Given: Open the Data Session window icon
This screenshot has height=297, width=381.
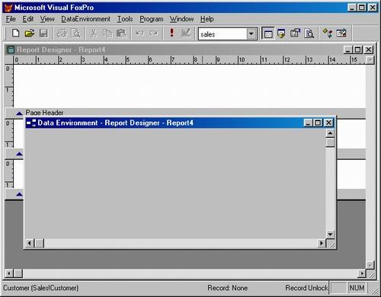Looking at the screenshot, I should [x=281, y=34].
